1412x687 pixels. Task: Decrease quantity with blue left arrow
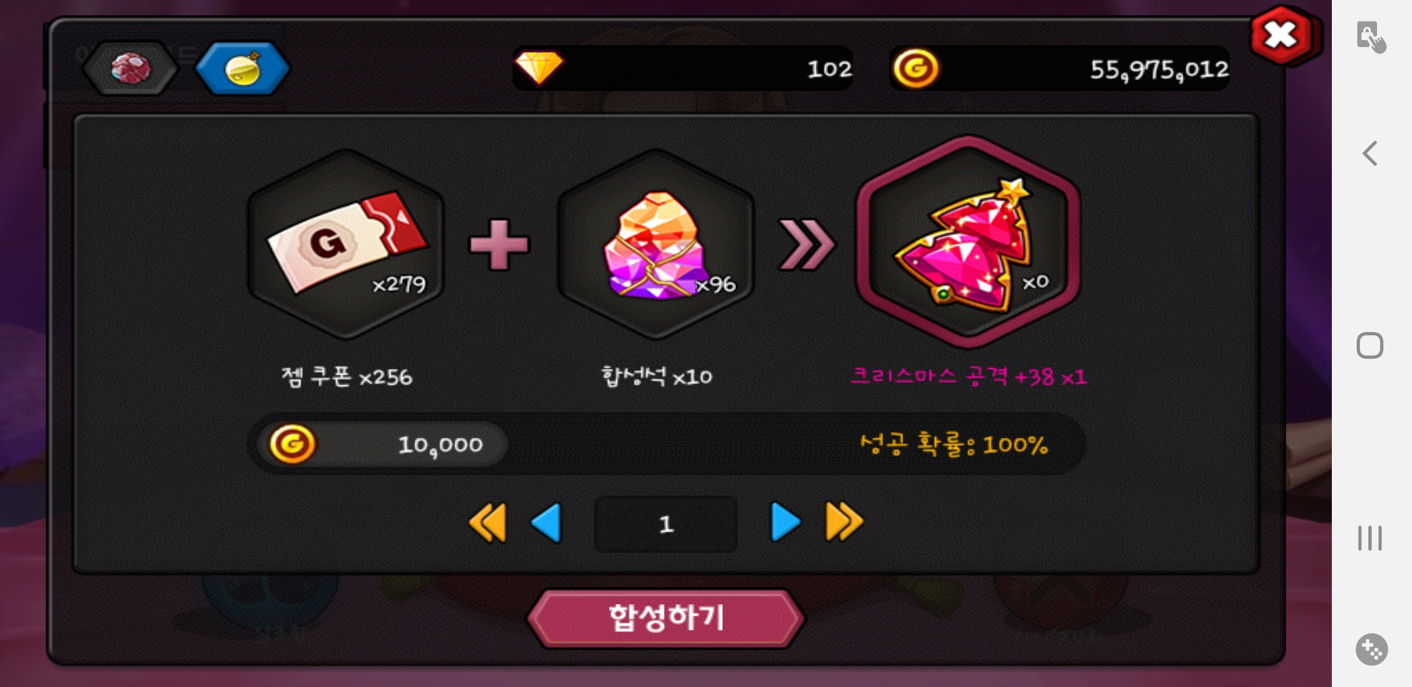(x=547, y=523)
